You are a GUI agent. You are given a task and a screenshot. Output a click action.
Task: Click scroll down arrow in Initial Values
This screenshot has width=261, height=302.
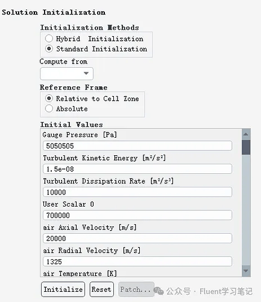point(246,271)
